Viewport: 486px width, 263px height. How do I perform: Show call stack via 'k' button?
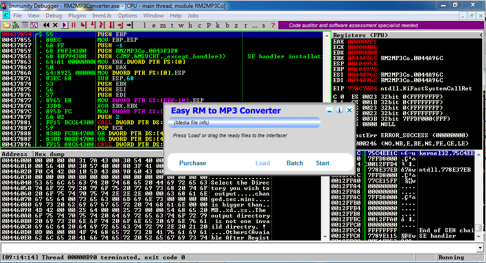coord(218,25)
